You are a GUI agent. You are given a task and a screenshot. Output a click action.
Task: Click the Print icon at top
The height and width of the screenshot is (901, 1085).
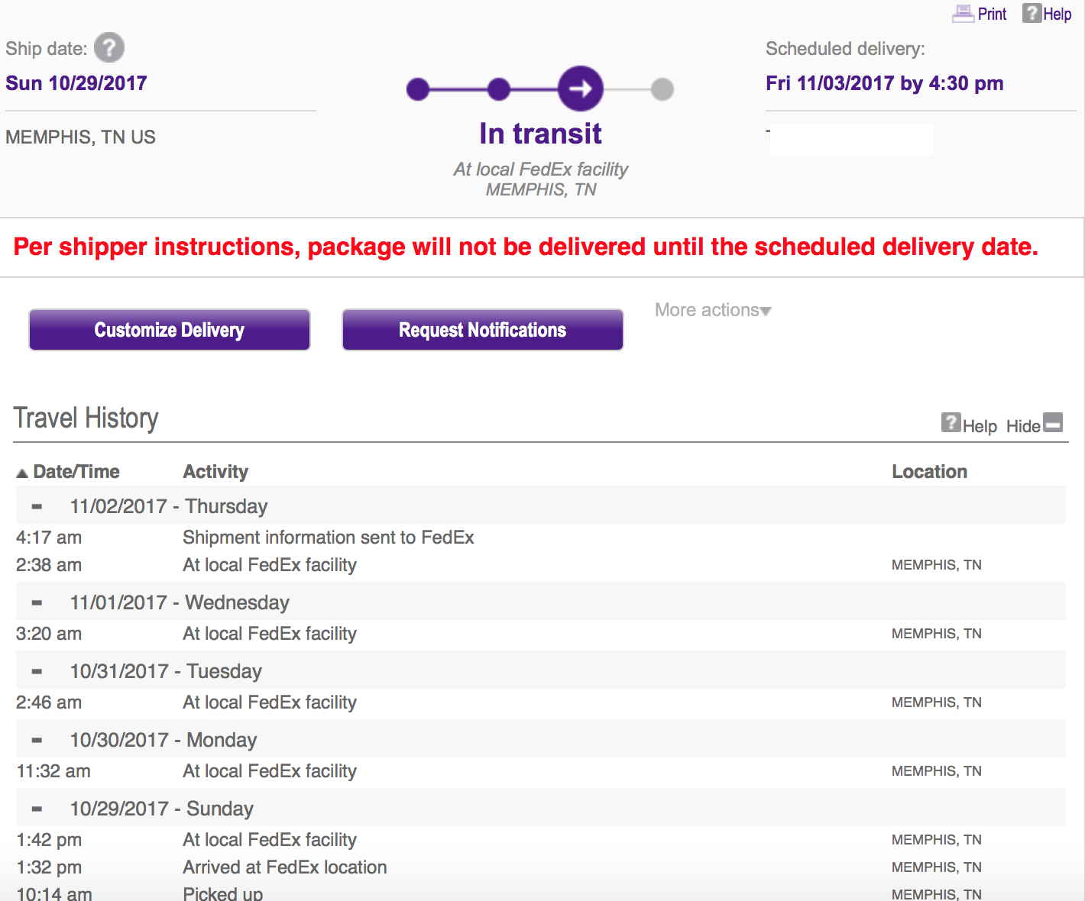pos(963,14)
